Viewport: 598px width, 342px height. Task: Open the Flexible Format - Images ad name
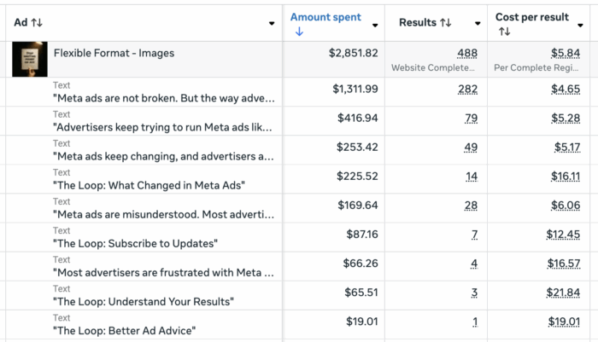click(114, 54)
